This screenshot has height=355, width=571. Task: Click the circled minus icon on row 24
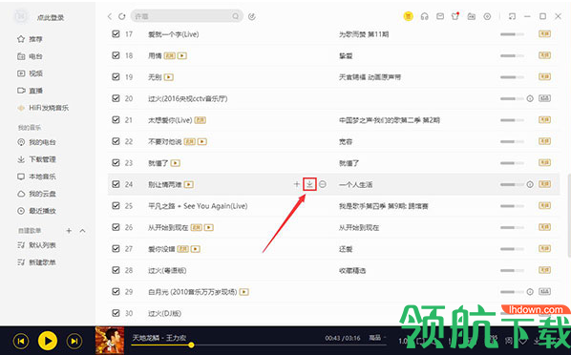[x=323, y=184]
